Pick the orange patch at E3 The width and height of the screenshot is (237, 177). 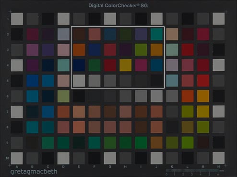tap(79, 50)
